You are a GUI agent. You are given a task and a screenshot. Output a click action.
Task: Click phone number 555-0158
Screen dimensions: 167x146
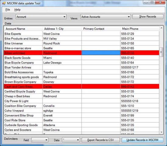pos(140,43)
